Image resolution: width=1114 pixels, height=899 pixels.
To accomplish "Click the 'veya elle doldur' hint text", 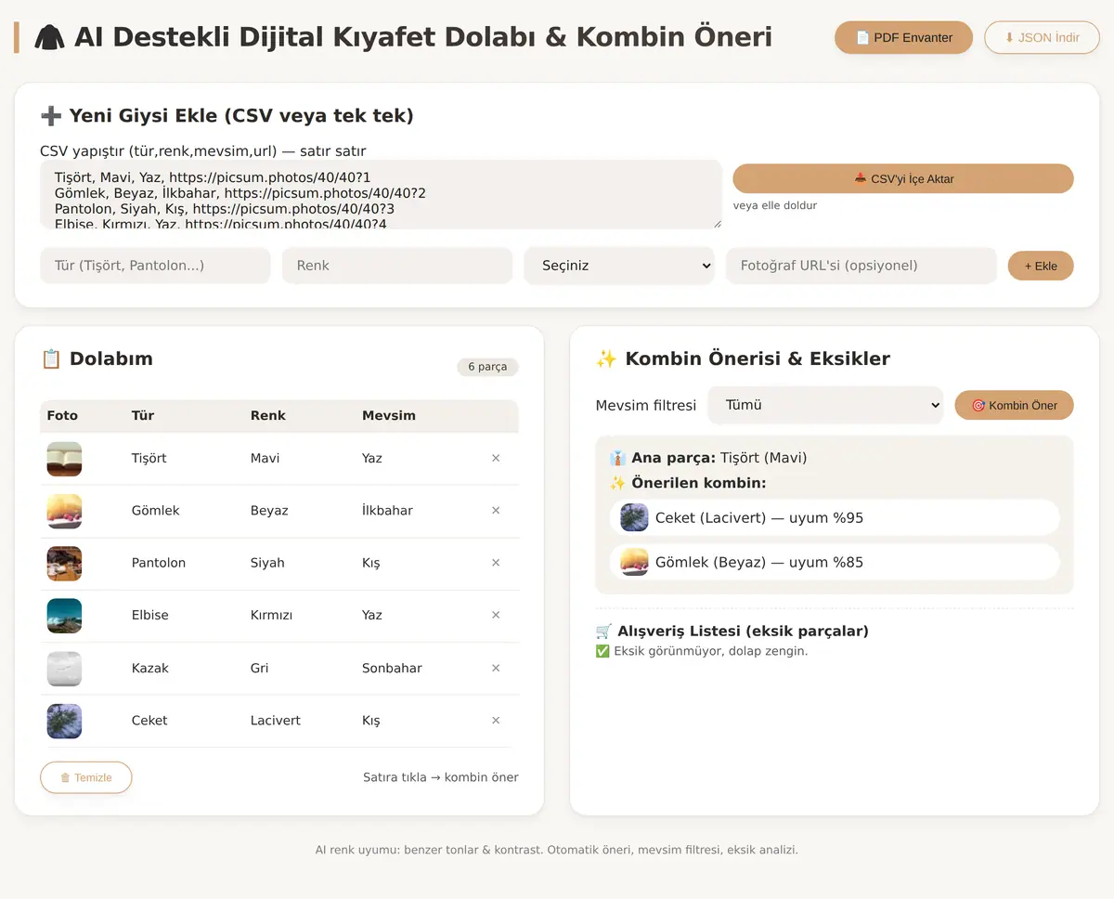I will [775, 205].
